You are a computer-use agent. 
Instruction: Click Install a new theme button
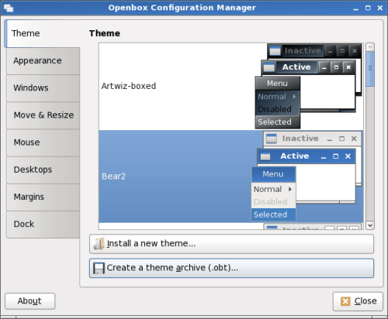tap(231, 244)
